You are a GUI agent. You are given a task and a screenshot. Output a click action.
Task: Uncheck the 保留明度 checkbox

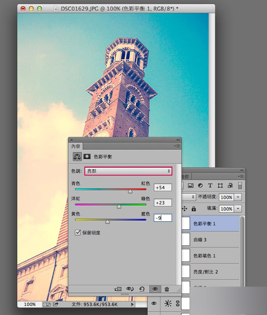(x=78, y=233)
